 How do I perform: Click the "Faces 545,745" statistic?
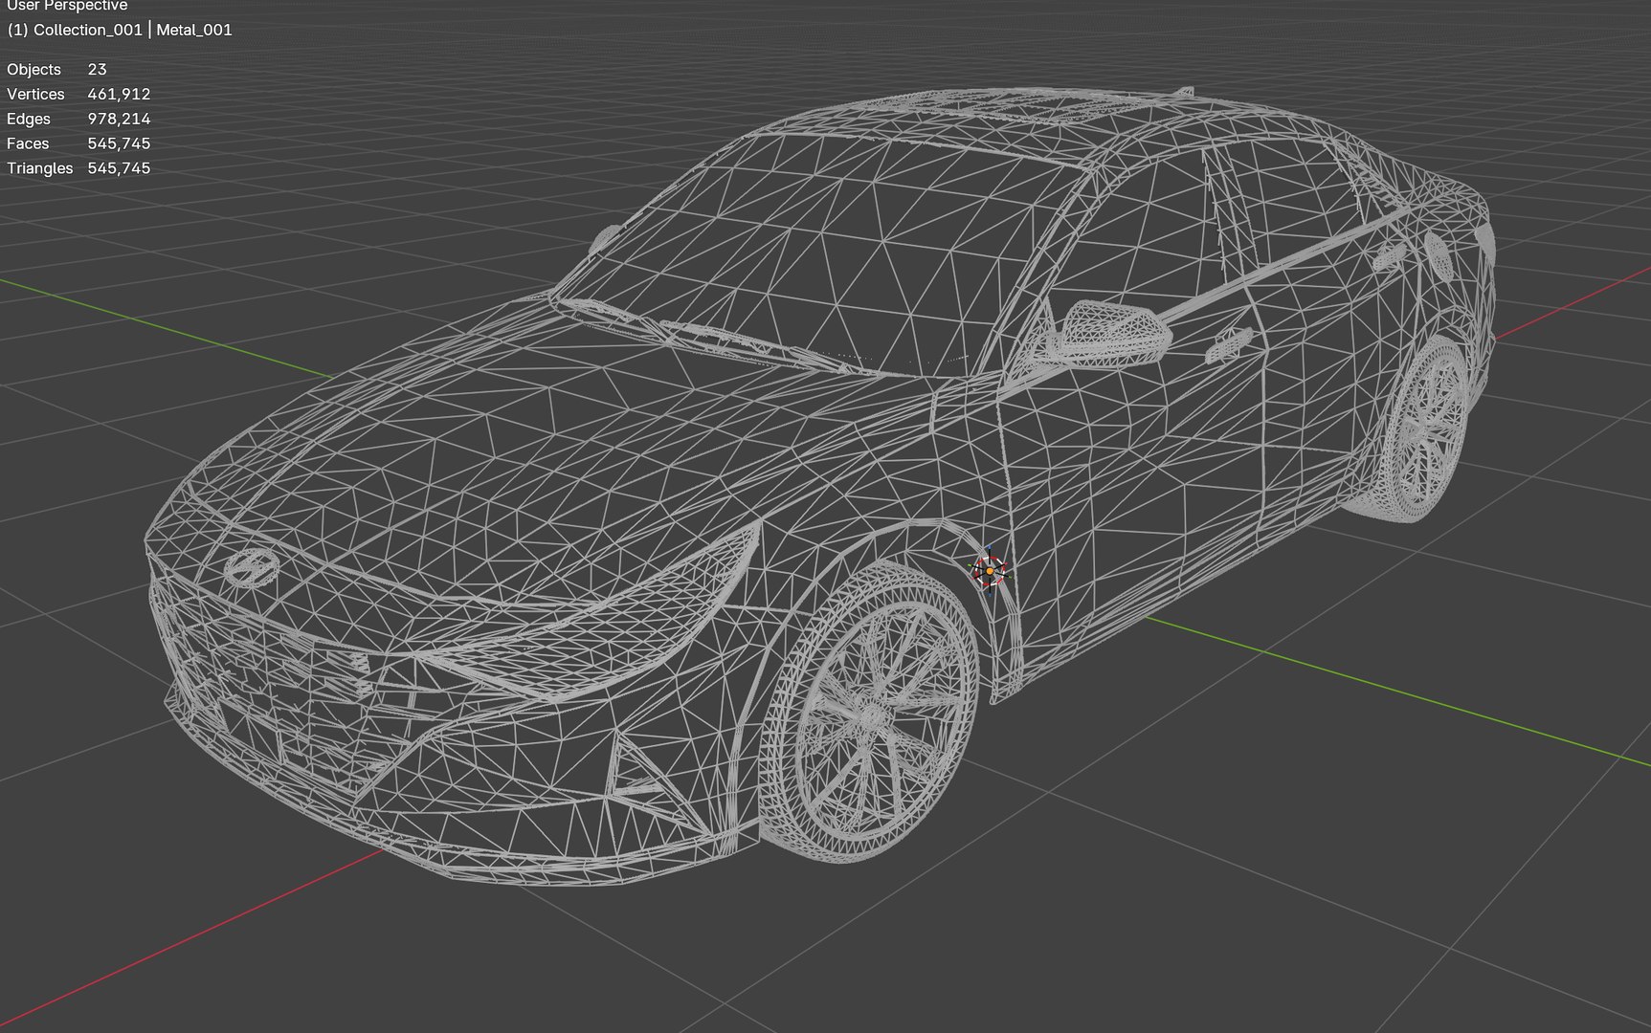[x=78, y=143]
